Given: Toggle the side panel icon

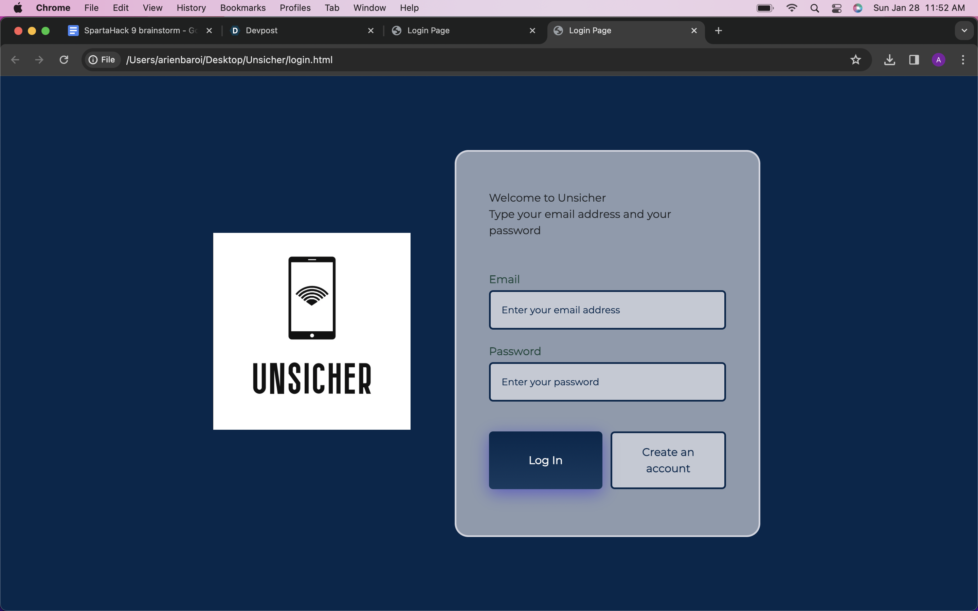Looking at the screenshot, I should point(914,60).
